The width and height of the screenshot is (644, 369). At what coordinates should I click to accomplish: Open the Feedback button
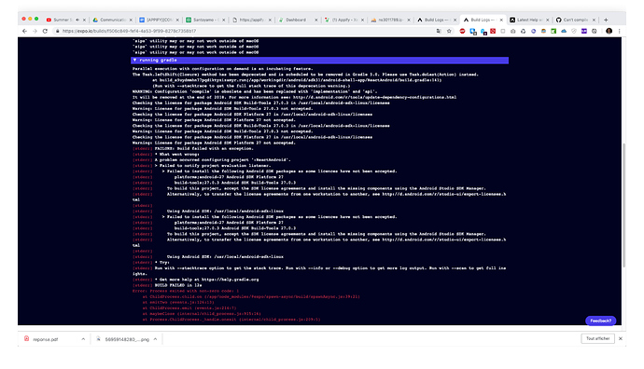click(x=600, y=321)
